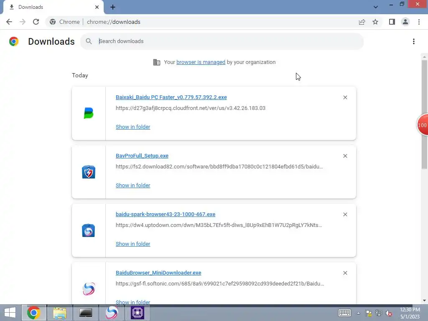Open baidu-spark-browser43-23-1000-467.exe link
Image resolution: width=428 pixels, height=321 pixels.
[166, 214]
